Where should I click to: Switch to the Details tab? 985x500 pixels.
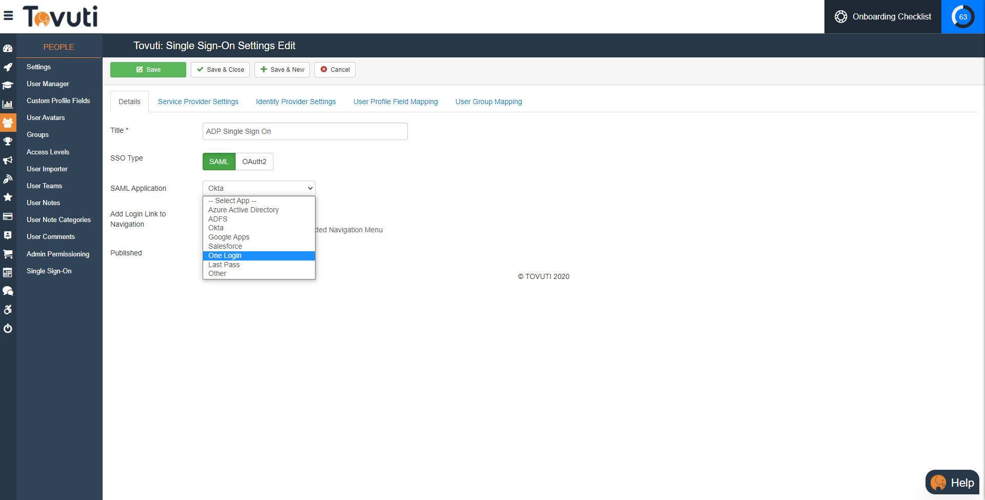click(x=129, y=102)
